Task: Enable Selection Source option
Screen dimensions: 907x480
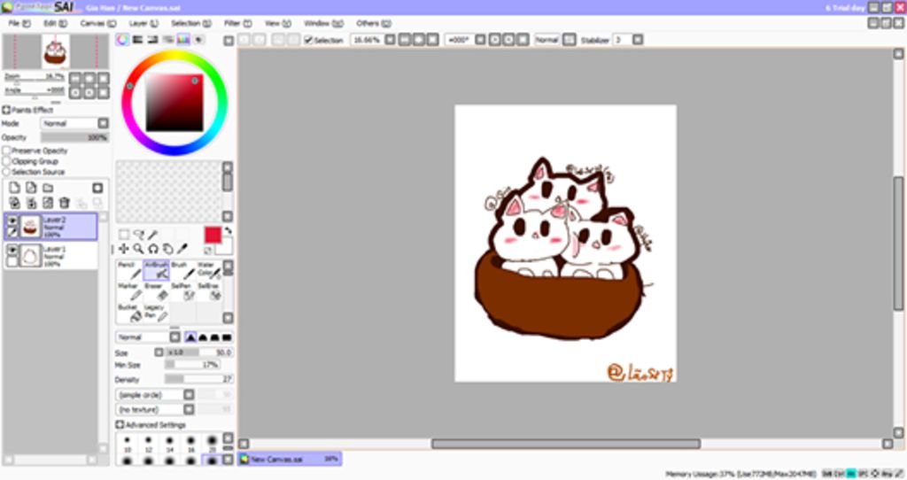Action: point(7,172)
